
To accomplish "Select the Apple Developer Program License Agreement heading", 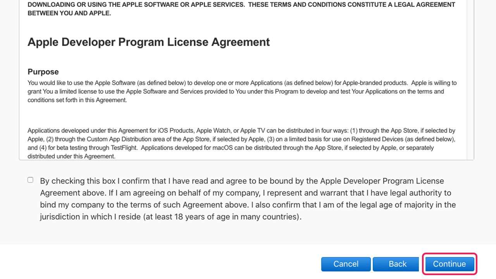I will click(x=148, y=42).
